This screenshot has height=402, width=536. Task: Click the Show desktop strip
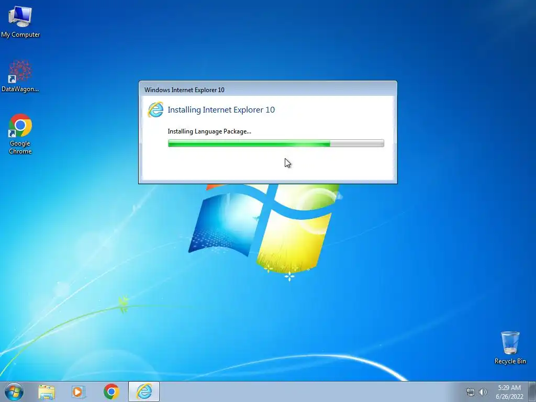click(532, 392)
